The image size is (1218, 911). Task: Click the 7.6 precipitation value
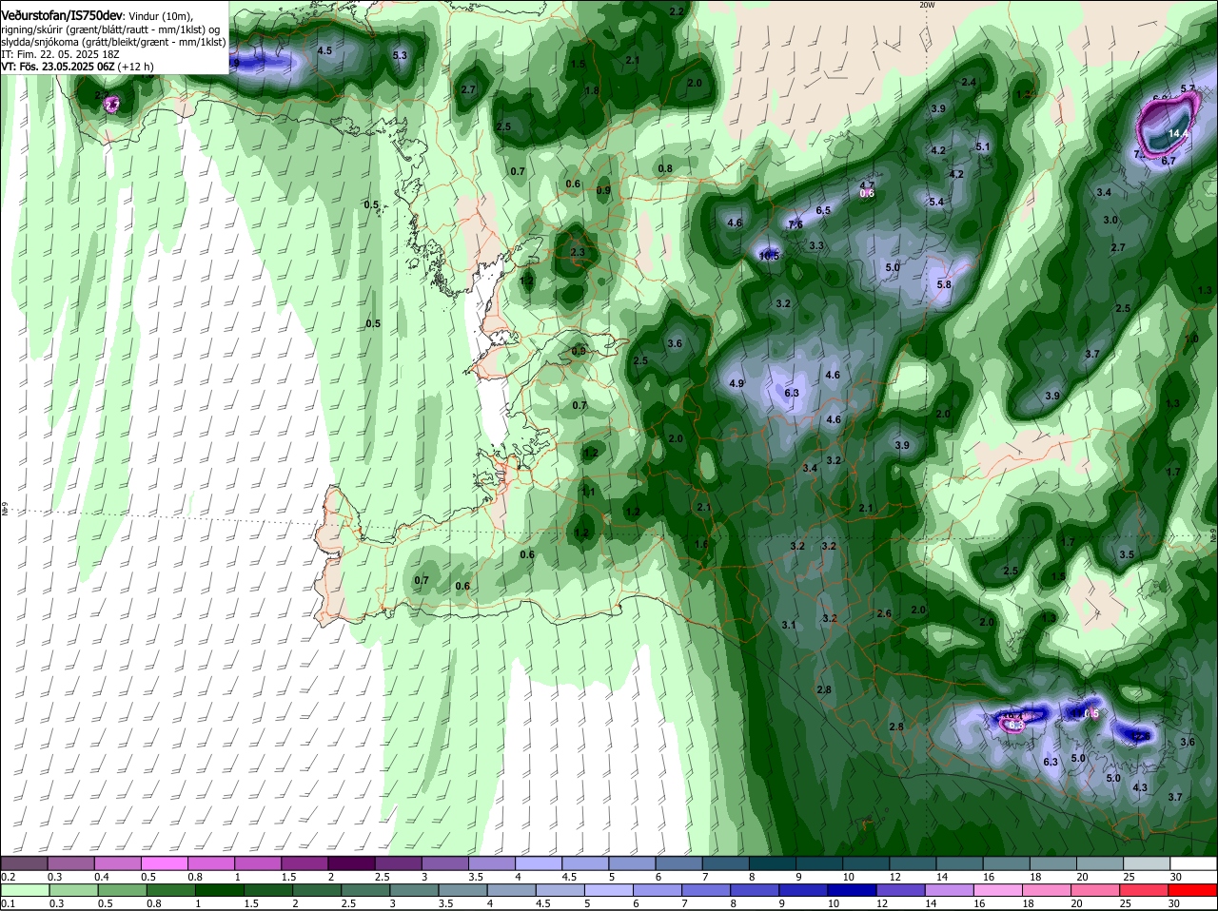click(796, 224)
